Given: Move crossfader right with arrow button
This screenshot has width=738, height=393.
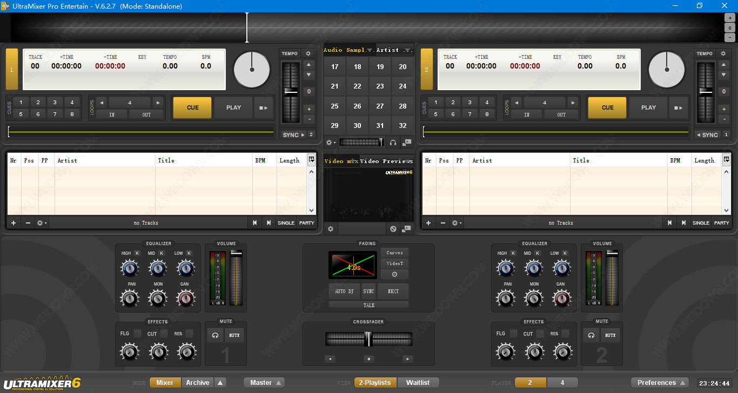Looking at the screenshot, I should pyautogui.click(x=408, y=359).
